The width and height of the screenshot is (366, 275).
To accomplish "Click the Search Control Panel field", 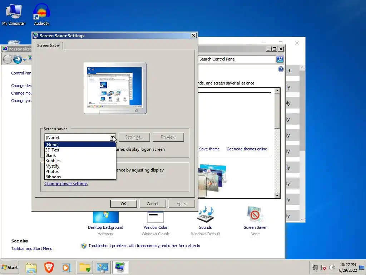I will pos(237,59).
